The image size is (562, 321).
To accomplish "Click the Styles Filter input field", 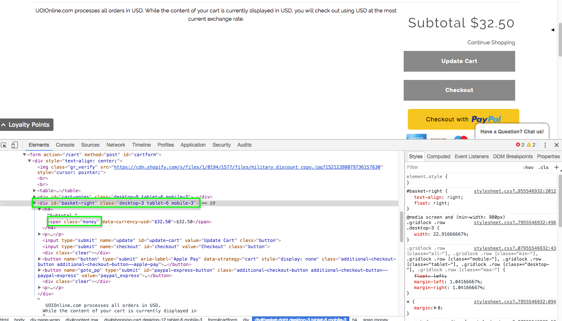I will 460,167.
